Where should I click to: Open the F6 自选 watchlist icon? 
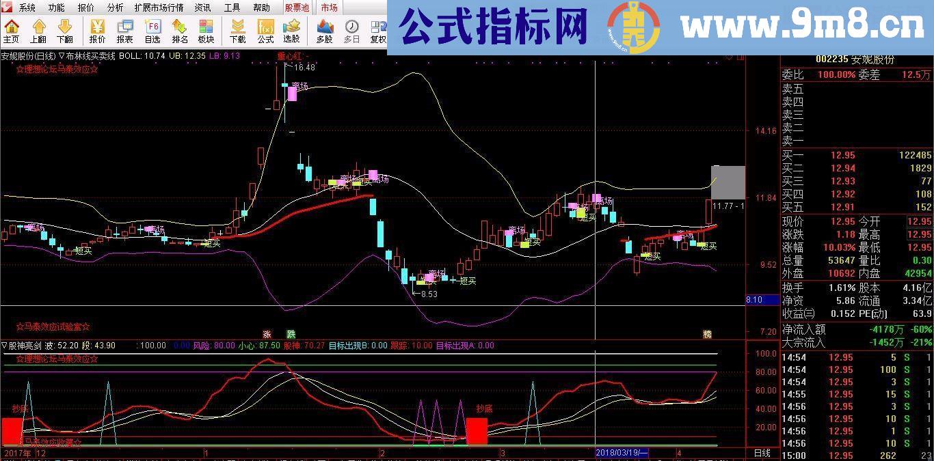[152, 31]
